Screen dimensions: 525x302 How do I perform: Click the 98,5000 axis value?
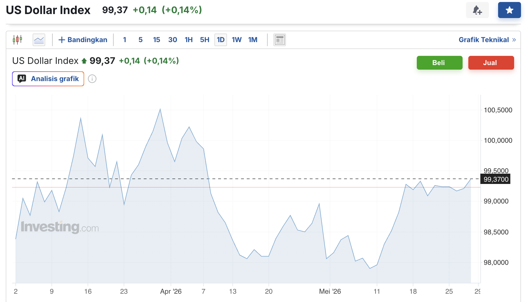point(496,232)
